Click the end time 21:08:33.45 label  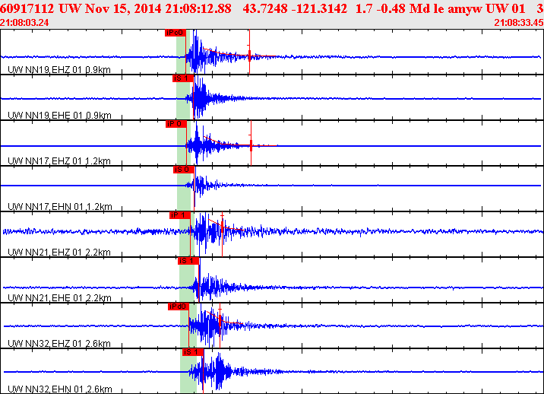click(x=518, y=23)
